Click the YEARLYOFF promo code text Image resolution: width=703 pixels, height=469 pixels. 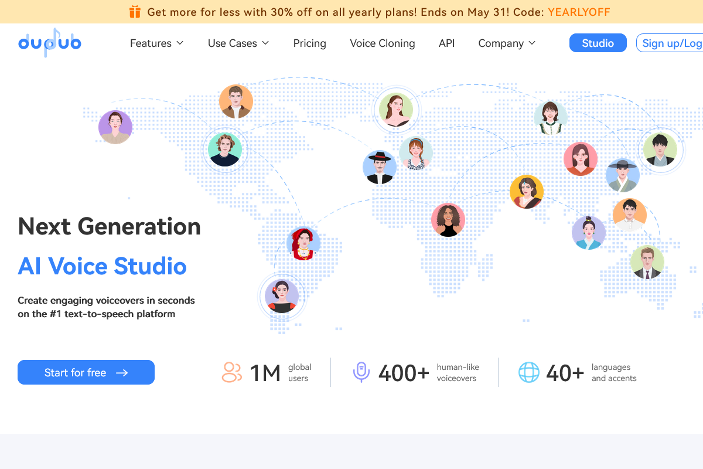[579, 11]
